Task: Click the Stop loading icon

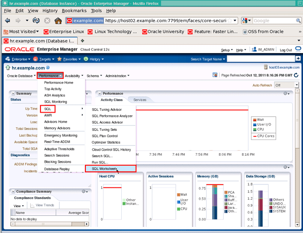Action: click(x=47, y=21)
